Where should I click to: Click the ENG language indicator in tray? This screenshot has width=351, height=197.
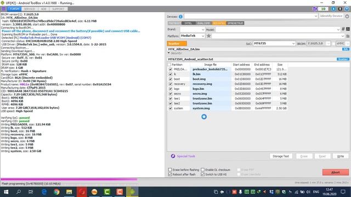316,192
